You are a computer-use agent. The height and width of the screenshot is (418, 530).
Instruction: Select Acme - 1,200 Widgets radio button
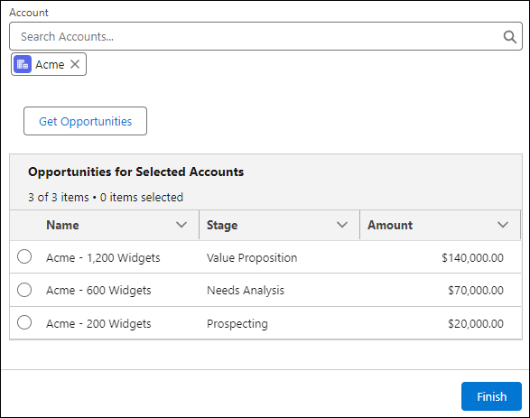(24, 256)
